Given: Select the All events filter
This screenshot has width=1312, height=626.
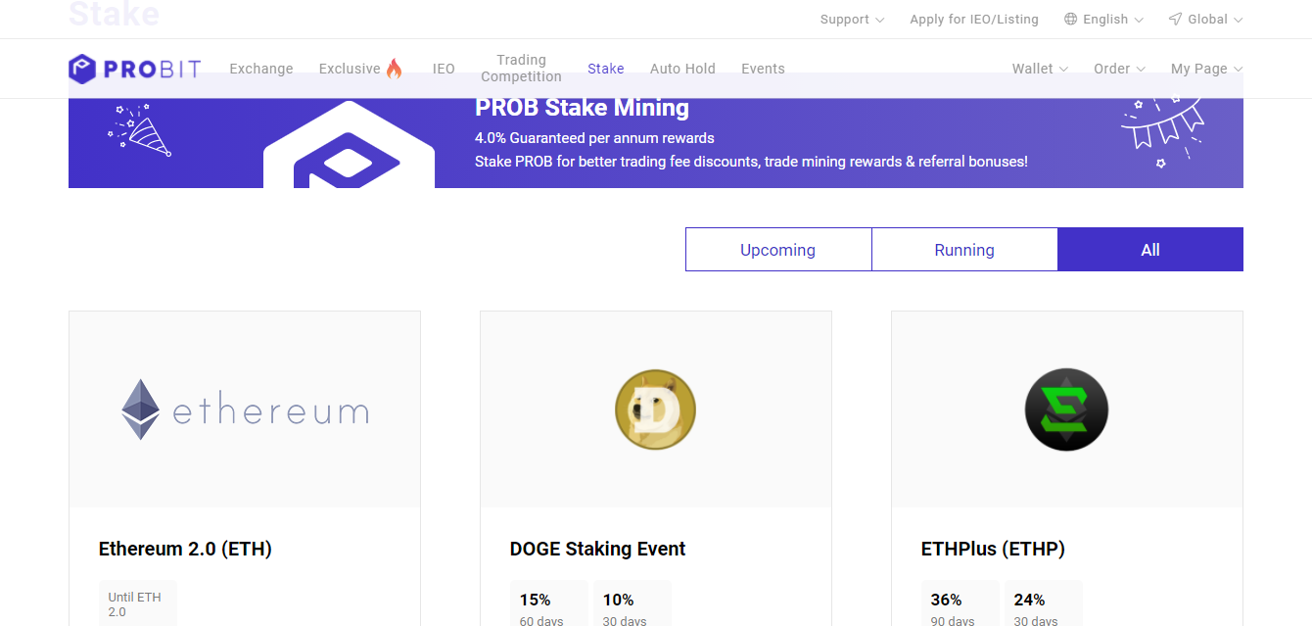Looking at the screenshot, I should pyautogui.click(x=1150, y=250).
